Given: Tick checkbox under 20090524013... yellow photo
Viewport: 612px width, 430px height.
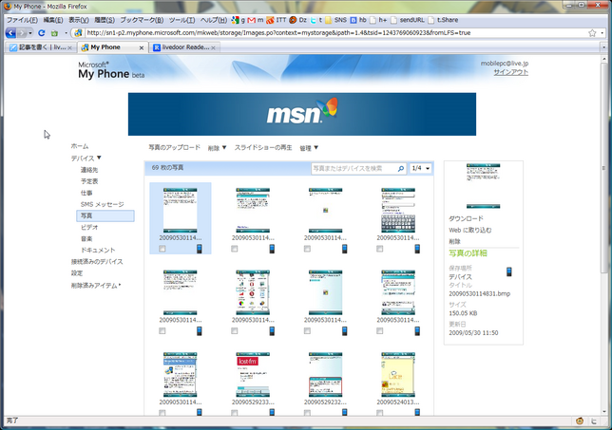Looking at the screenshot, I should pyautogui.click(x=380, y=413).
